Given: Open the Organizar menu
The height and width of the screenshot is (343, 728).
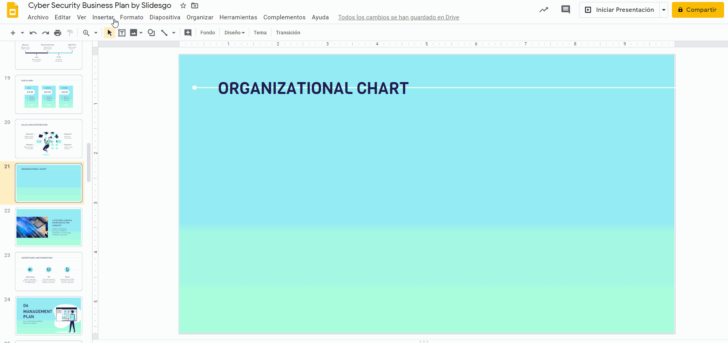Looking at the screenshot, I should (x=200, y=17).
